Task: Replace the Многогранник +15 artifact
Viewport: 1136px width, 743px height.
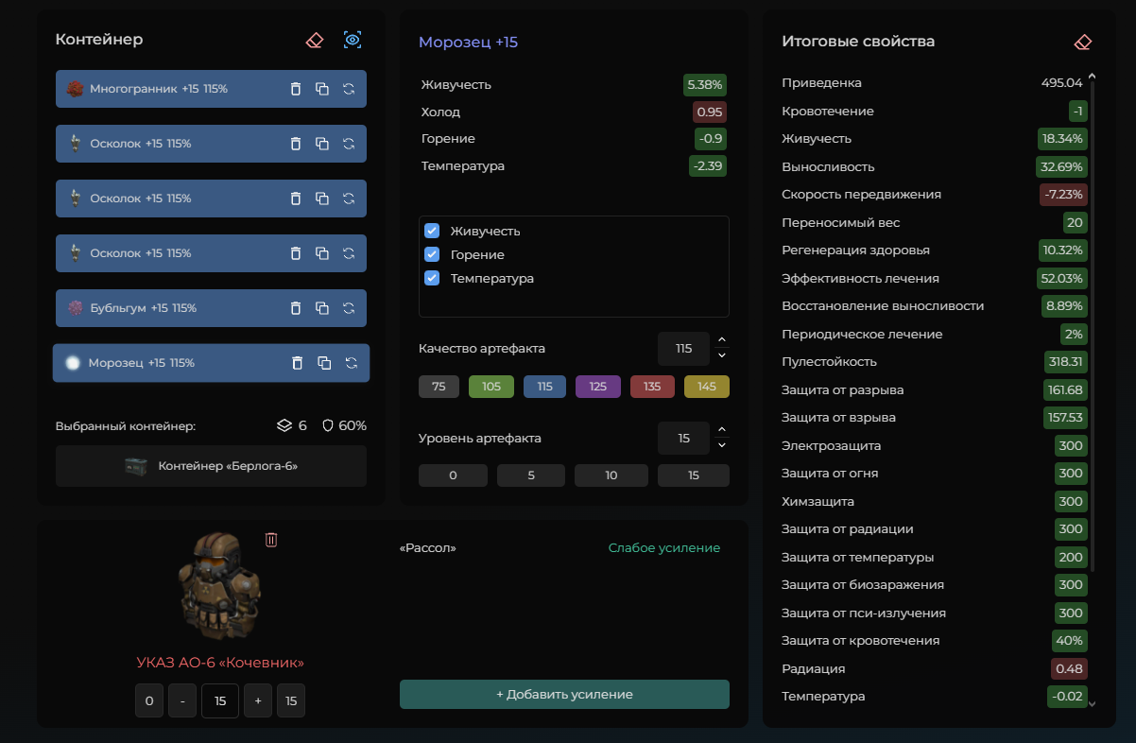Action: 349,89
